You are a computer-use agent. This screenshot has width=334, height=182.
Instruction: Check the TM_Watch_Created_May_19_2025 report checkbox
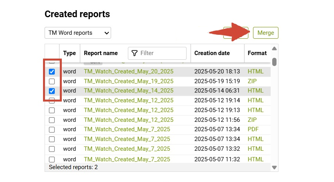(52, 82)
